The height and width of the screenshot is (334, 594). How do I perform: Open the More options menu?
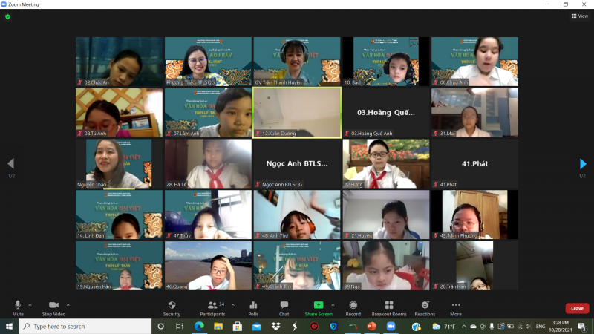click(x=456, y=308)
